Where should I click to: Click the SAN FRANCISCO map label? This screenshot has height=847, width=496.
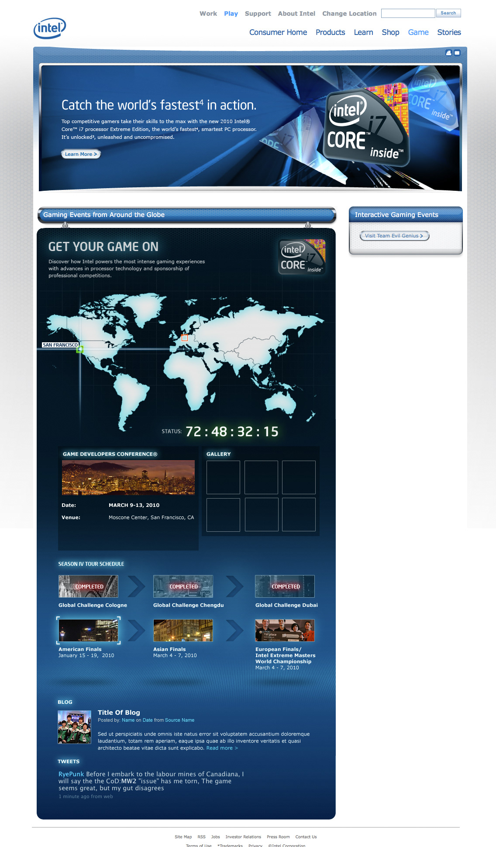(x=60, y=345)
